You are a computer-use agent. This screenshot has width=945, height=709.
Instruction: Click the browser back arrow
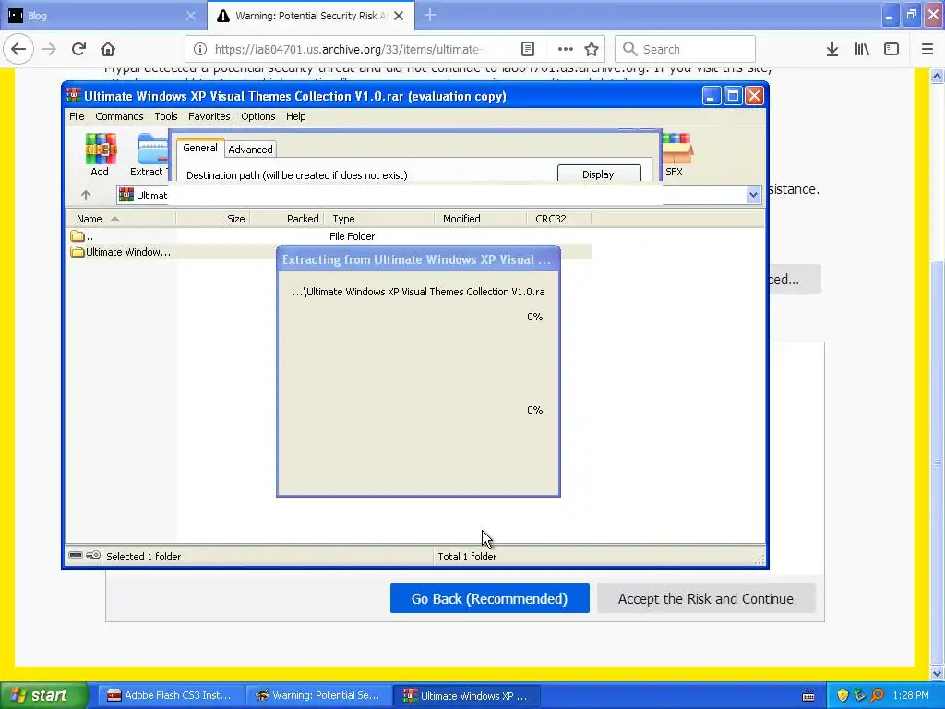[18, 49]
